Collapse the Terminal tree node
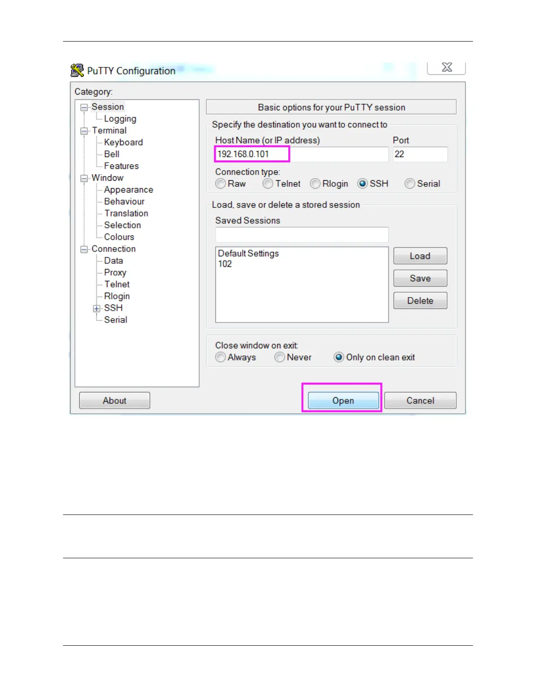The height and width of the screenshot is (693, 536). click(84, 131)
